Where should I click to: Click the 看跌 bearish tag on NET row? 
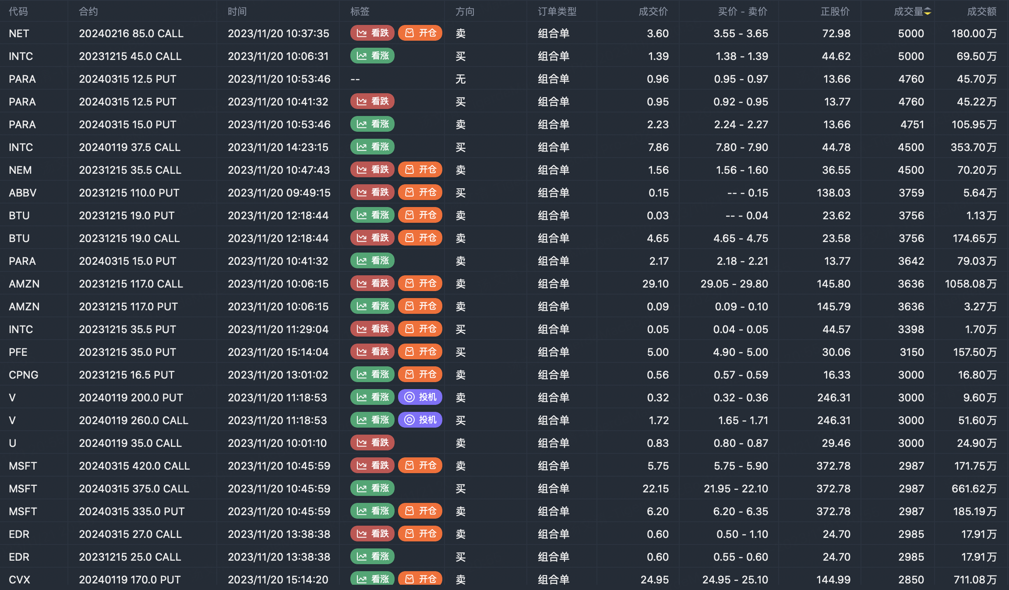[372, 33]
